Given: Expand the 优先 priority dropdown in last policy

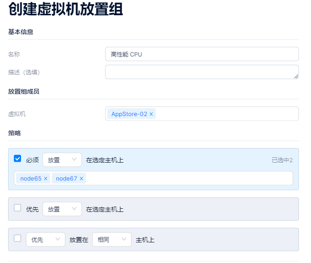Looking at the screenshot, I should pos(46,240).
